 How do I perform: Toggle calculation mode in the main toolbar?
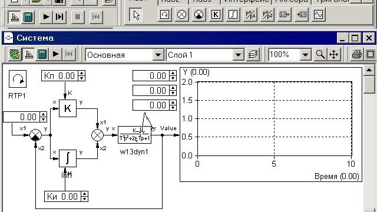[x=28, y=17]
